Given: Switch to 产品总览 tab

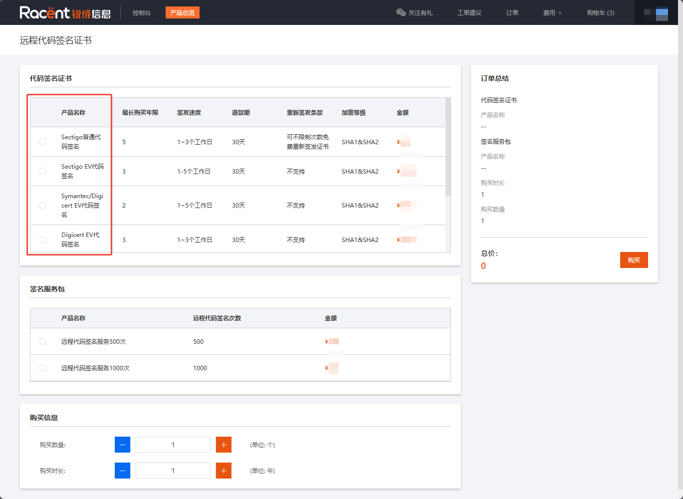Looking at the screenshot, I should (182, 13).
